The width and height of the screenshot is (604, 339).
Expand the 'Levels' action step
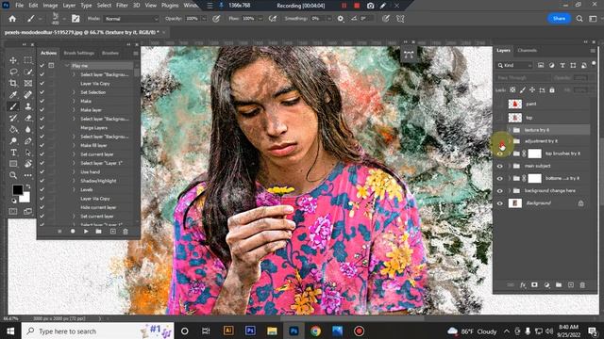click(74, 189)
